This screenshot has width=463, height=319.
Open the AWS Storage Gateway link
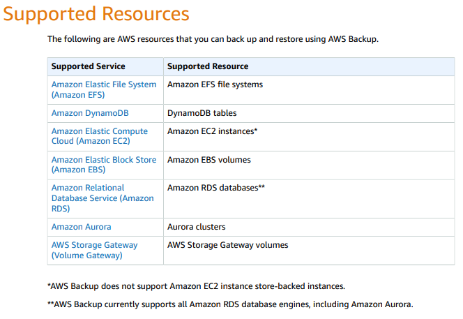click(x=95, y=250)
